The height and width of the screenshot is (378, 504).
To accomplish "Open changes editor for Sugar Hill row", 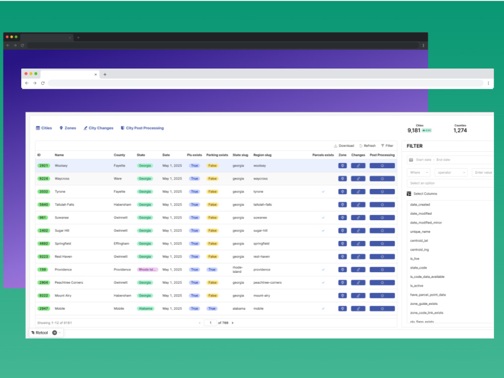I will click(x=358, y=231).
